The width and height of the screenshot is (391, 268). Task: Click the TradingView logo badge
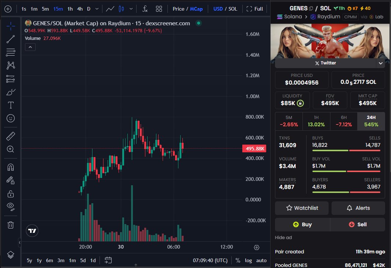pyautogui.click(x=32, y=231)
